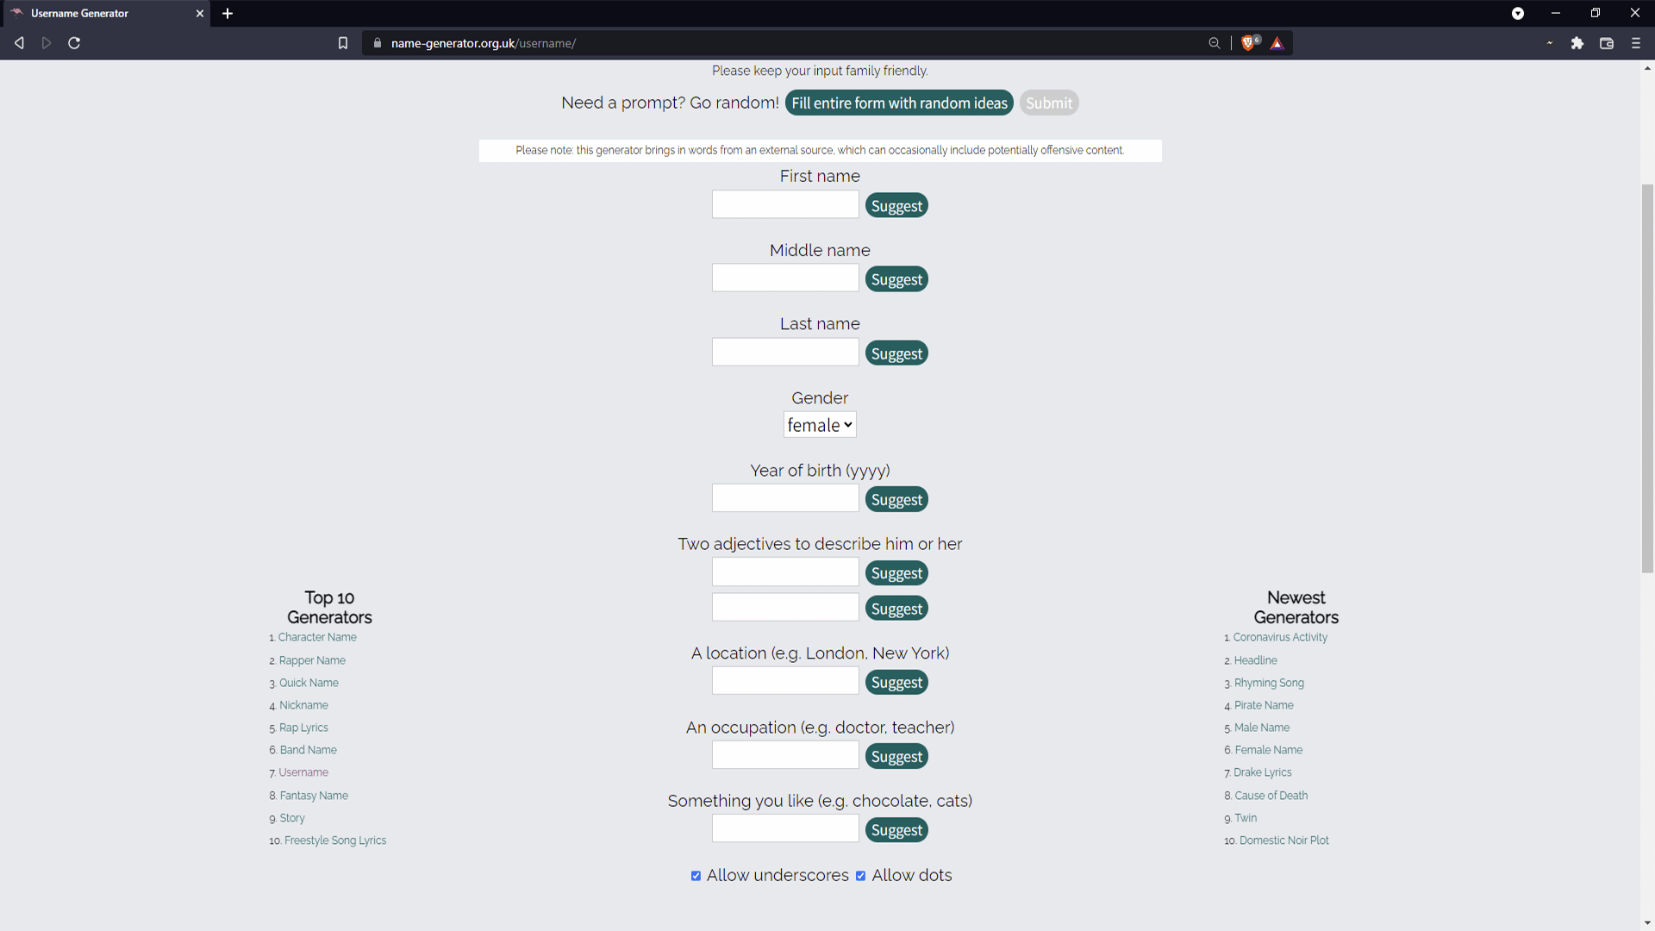Open the Twin generator link
1655x931 pixels.
1246,818
